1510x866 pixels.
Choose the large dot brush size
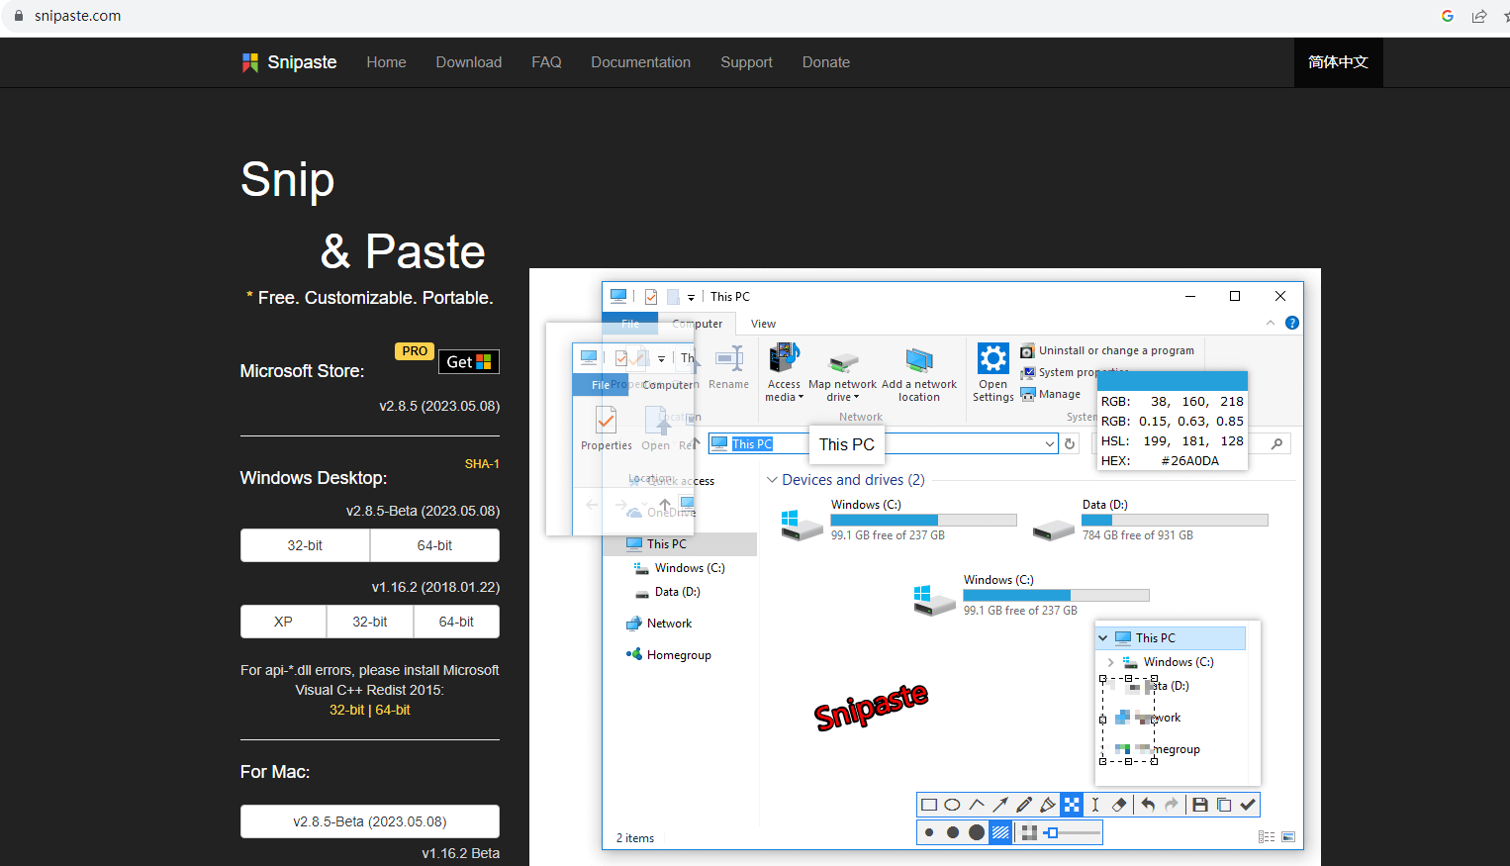click(977, 832)
